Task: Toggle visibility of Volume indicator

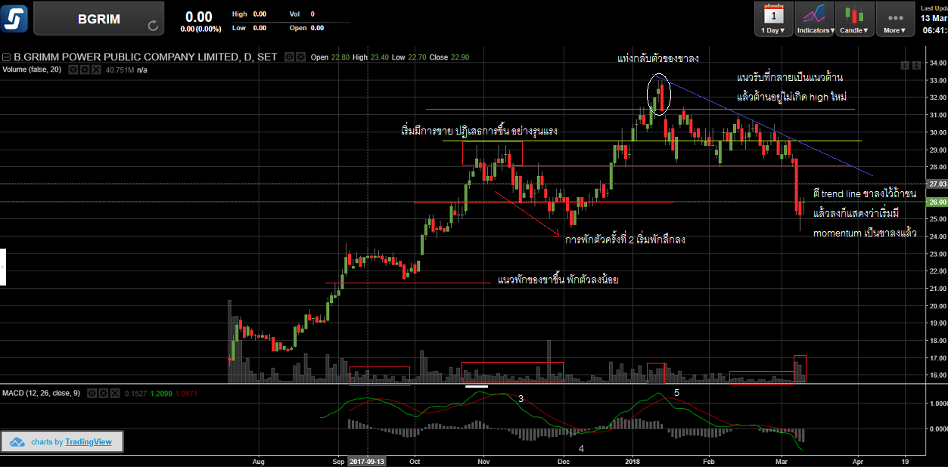Action: pyautogui.click(x=74, y=70)
